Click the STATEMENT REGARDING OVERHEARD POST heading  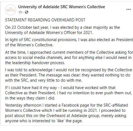45,20
